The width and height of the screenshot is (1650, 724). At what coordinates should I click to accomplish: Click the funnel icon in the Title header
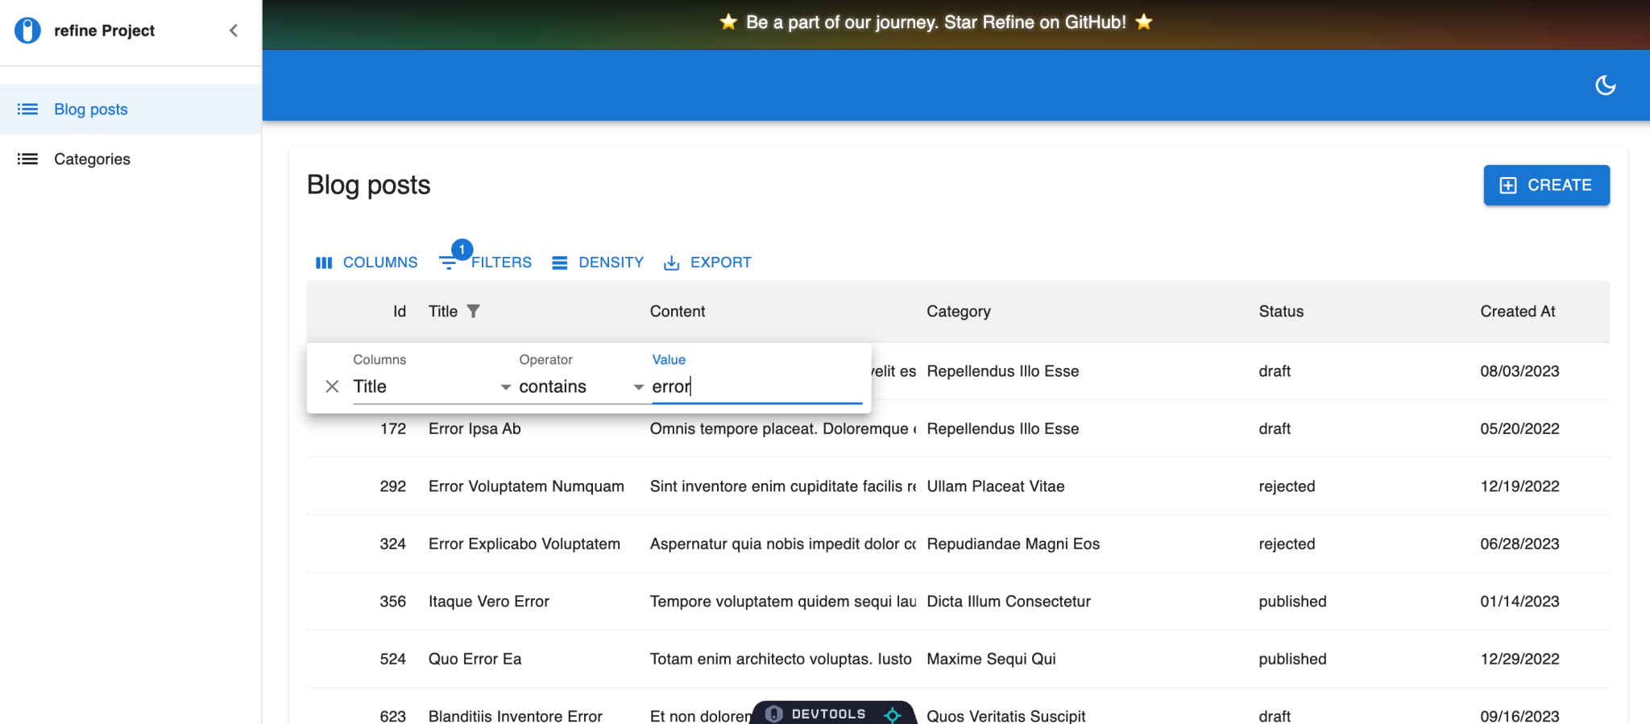(474, 312)
